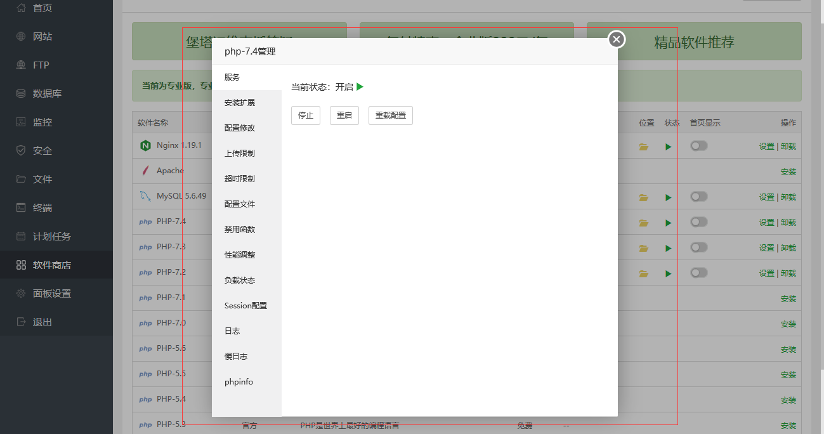Open the PHP-7.2 folder location icon
The image size is (824, 434).
pos(644,273)
